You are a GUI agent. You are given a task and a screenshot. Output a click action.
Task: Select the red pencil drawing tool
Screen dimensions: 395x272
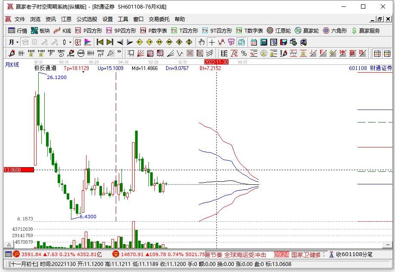[x=11, y=53]
